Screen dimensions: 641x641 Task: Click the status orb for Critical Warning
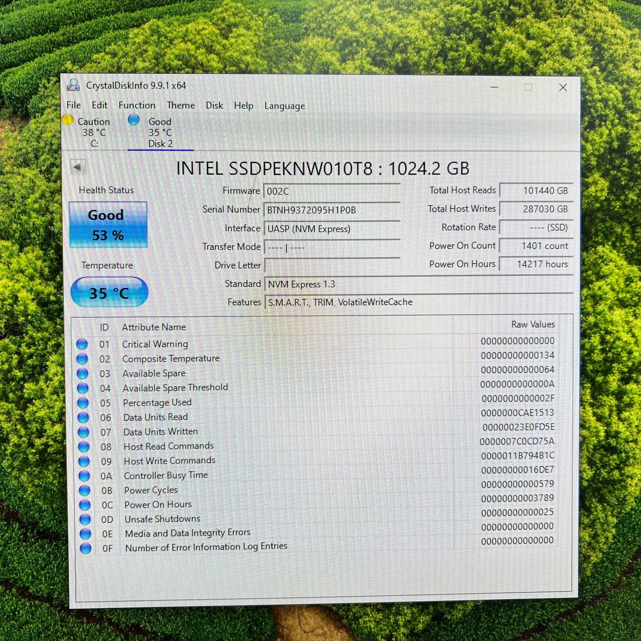coord(82,344)
